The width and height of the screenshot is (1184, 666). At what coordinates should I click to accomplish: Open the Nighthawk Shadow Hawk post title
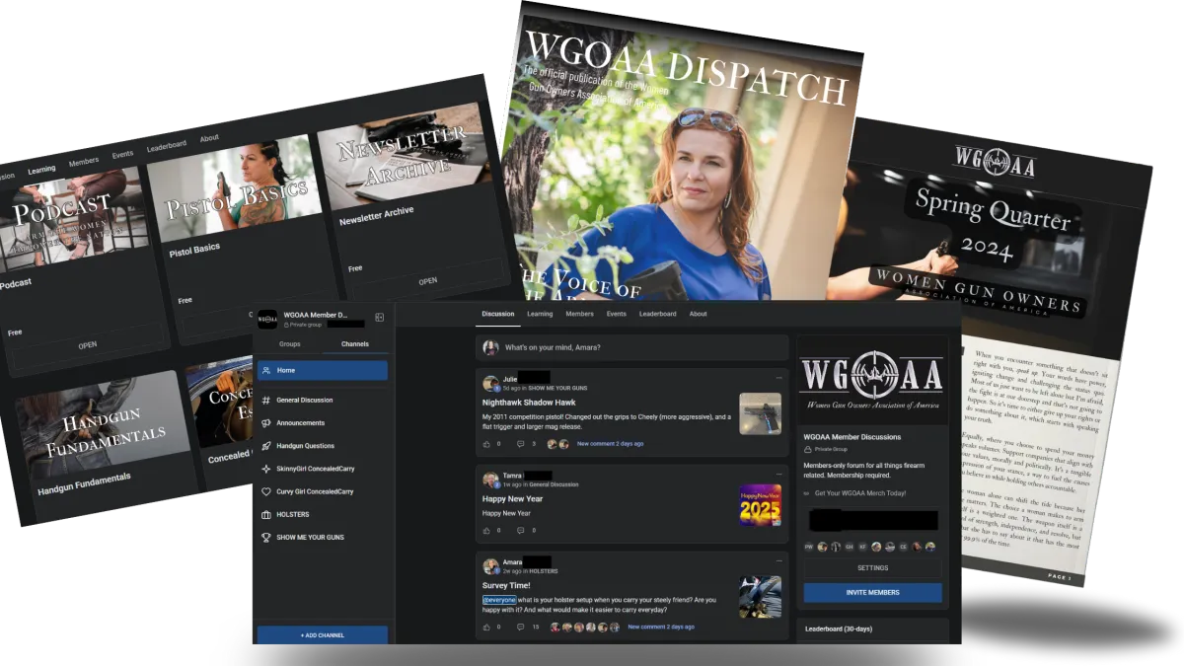pos(529,403)
